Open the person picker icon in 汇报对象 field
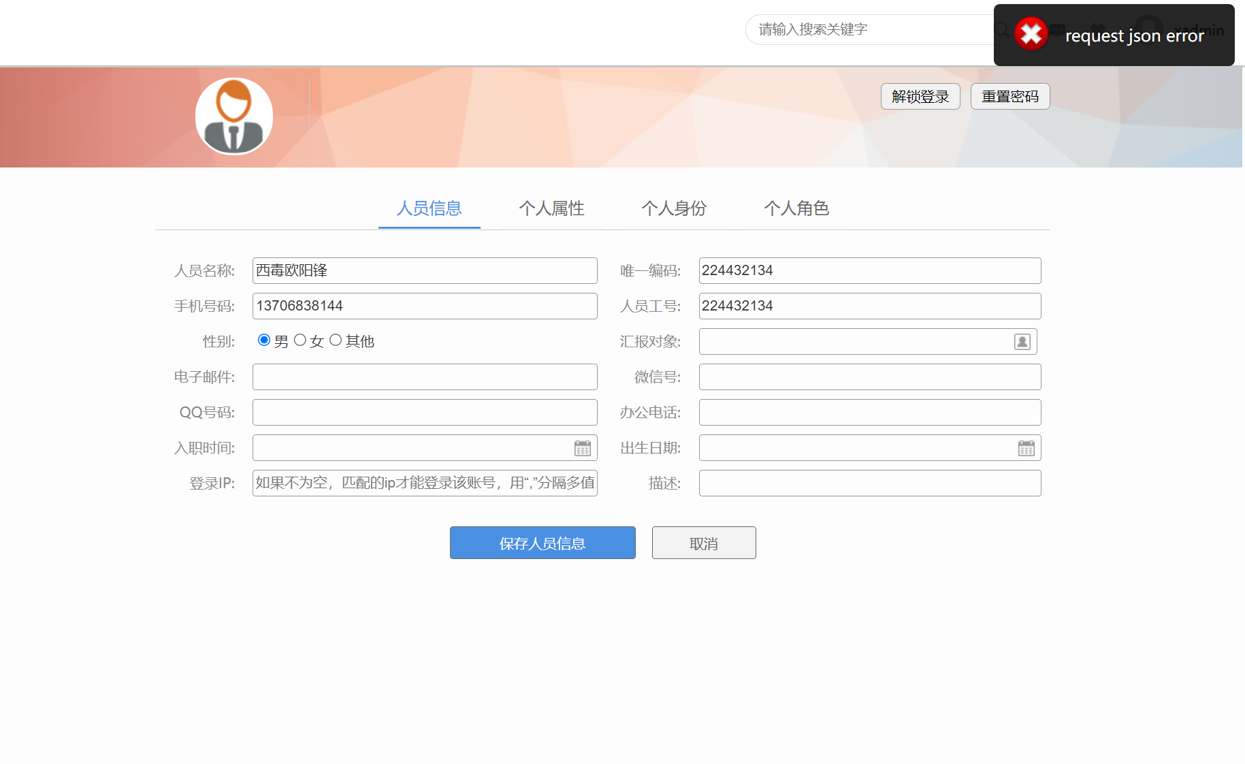The height and width of the screenshot is (764, 1245). click(x=1022, y=342)
